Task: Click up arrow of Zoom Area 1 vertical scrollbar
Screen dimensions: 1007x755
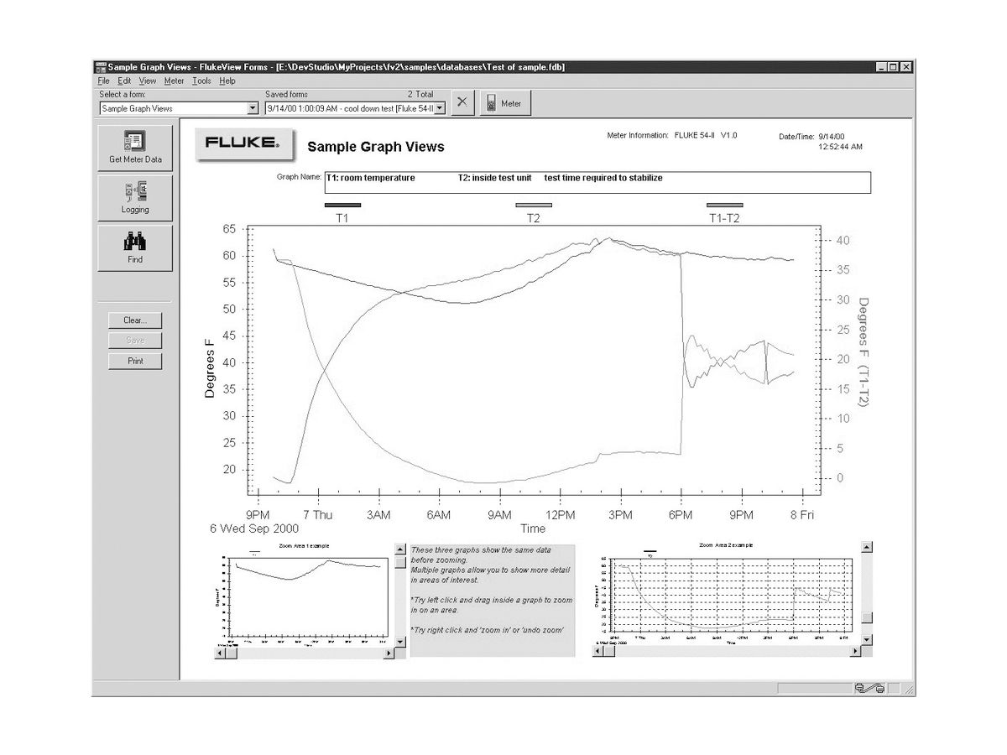Action: point(400,548)
